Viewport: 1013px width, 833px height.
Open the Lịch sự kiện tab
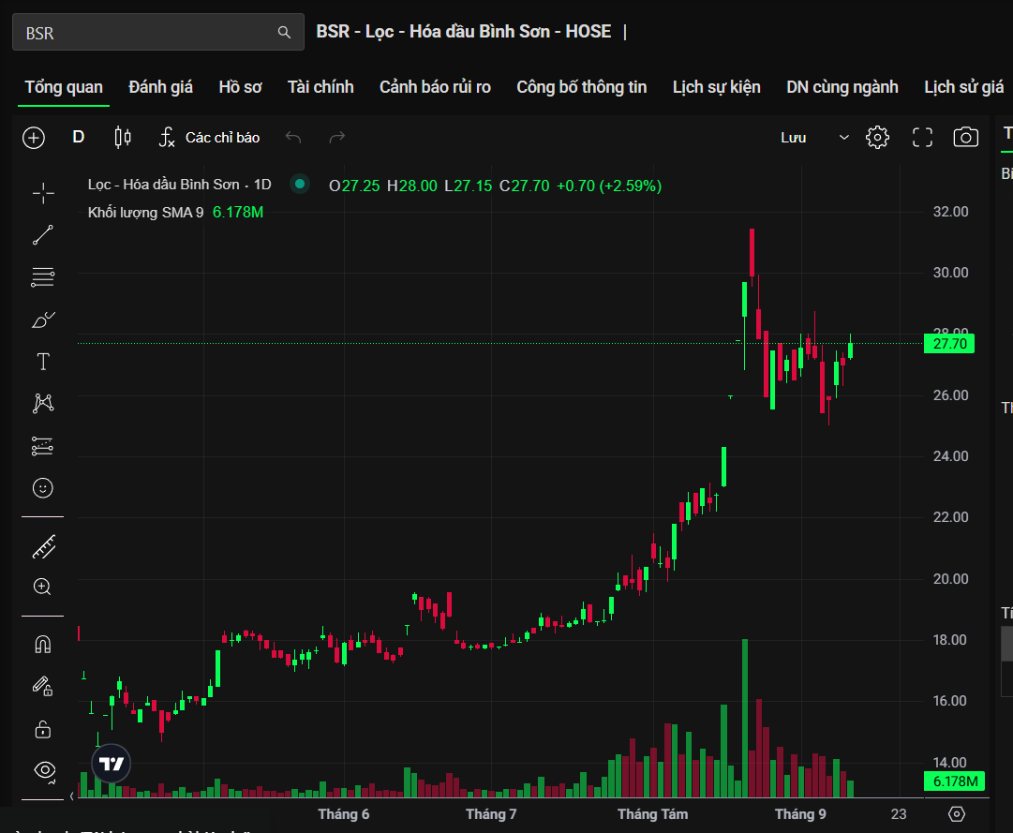coord(717,87)
